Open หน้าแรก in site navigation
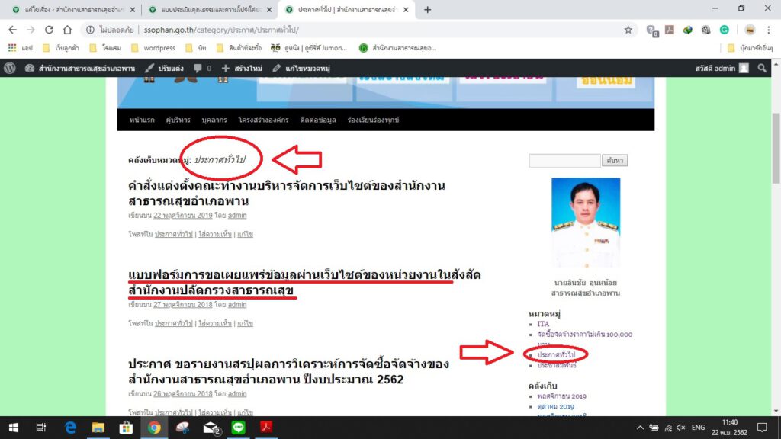This screenshot has width=781, height=439. point(142,120)
